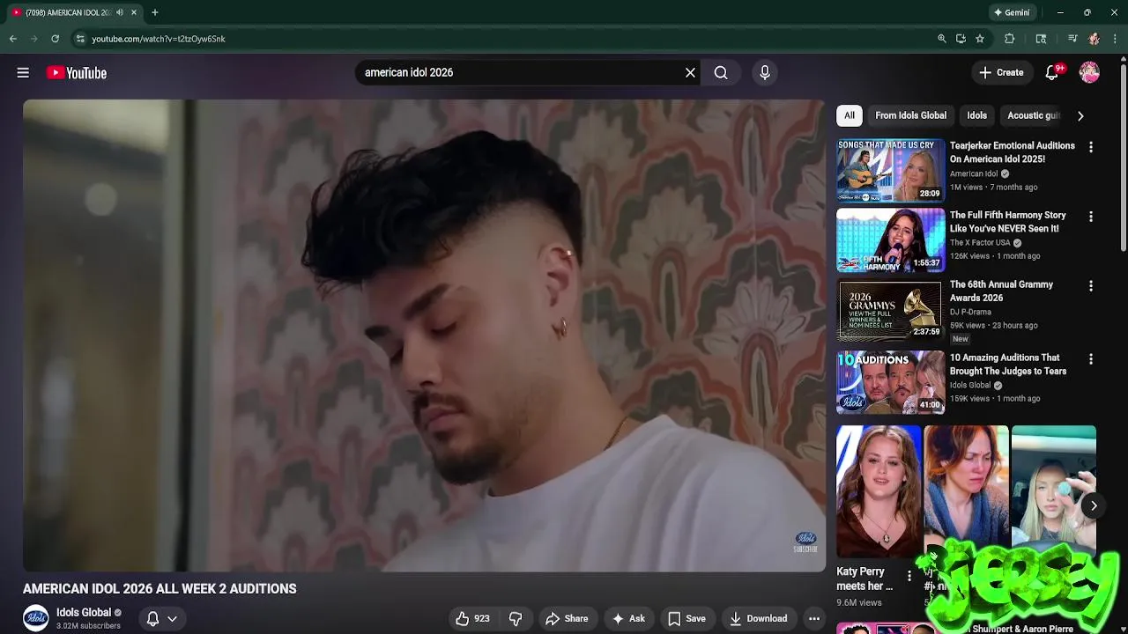Open options for the Full Fifth Harmony Story video
Screen dimensions: 1128x634
pyautogui.click(x=1091, y=217)
